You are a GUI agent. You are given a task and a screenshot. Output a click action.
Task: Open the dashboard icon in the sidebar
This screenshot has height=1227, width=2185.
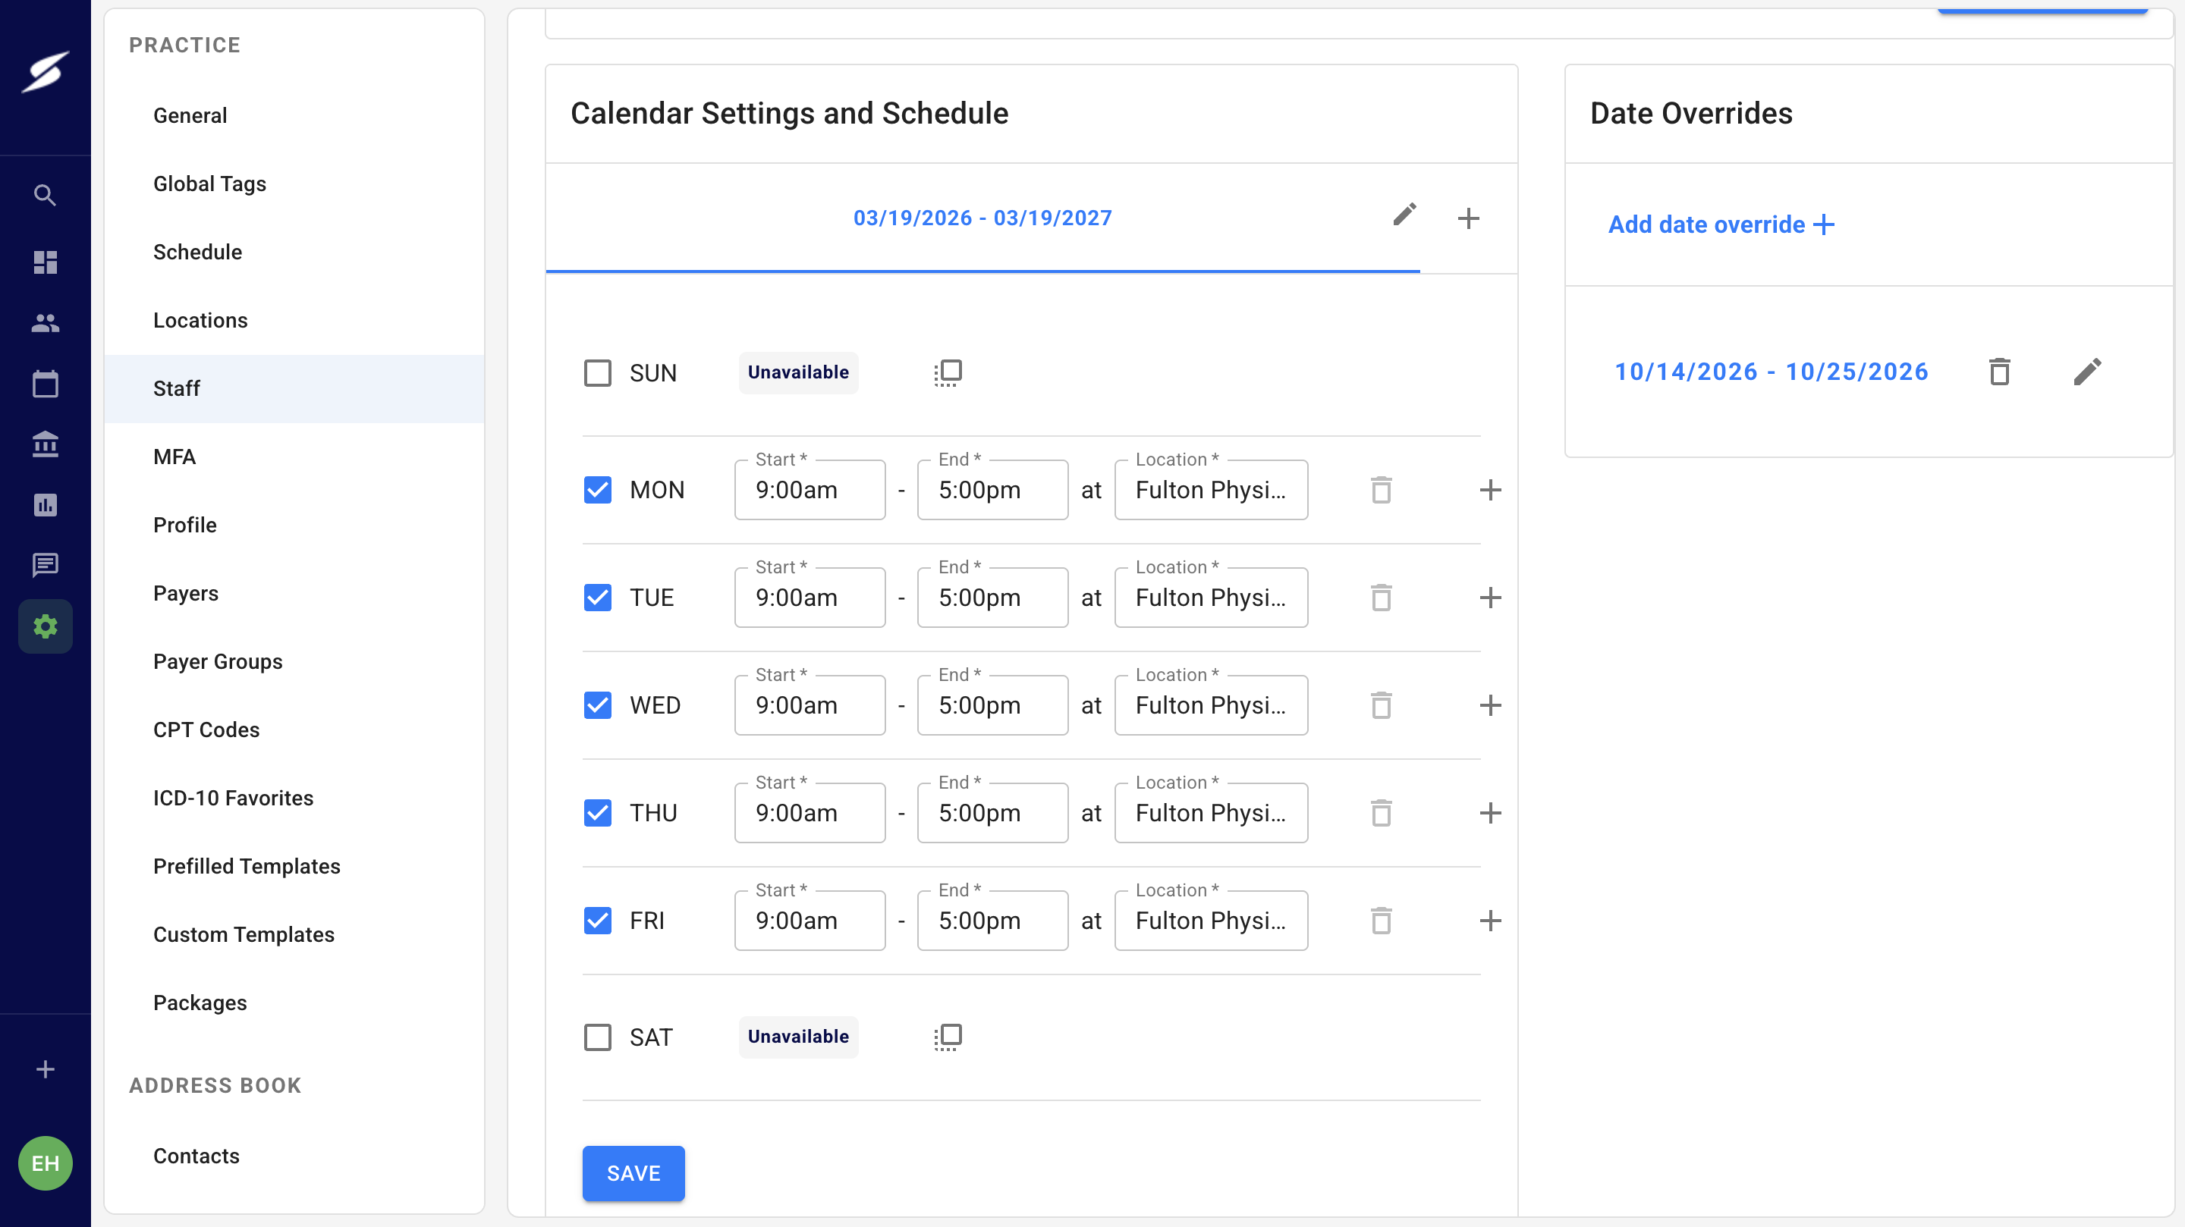pos(45,262)
